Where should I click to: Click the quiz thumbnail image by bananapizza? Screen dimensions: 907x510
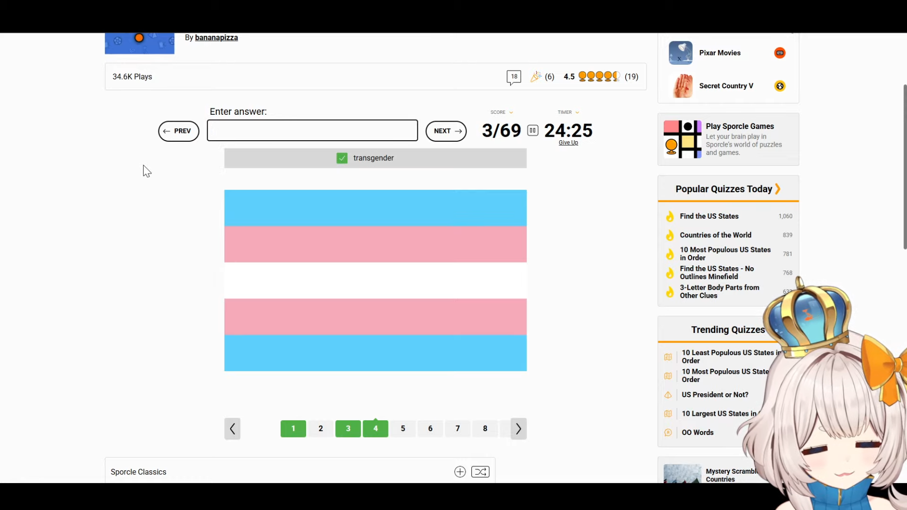140,43
